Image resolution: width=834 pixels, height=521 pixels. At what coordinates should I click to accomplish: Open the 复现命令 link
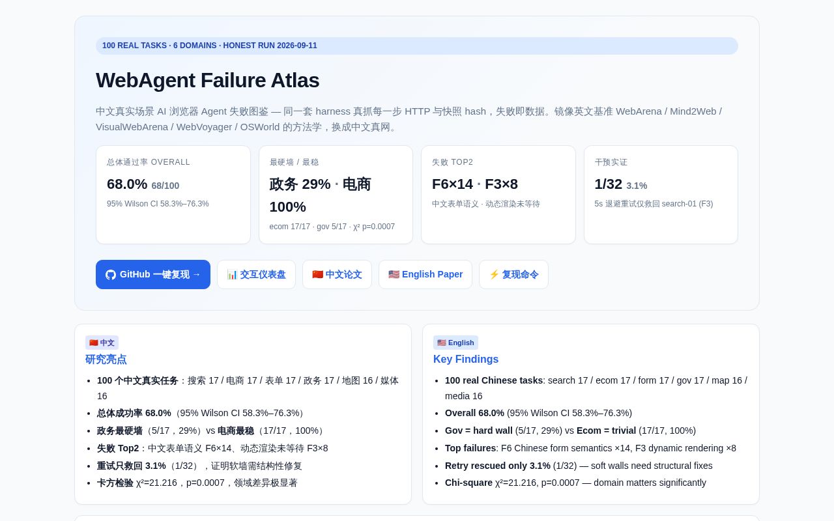513,274
